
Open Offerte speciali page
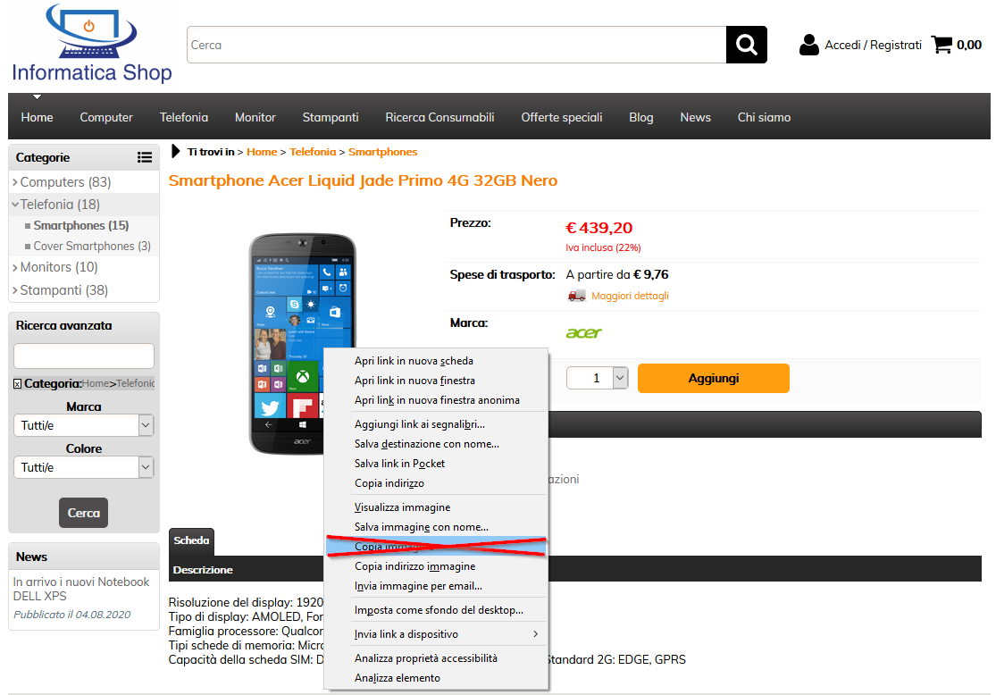click(562, 118)
